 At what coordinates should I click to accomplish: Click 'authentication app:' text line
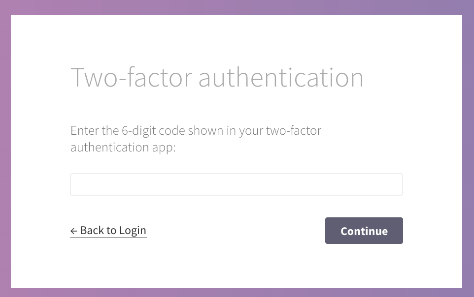click(123, 148)
